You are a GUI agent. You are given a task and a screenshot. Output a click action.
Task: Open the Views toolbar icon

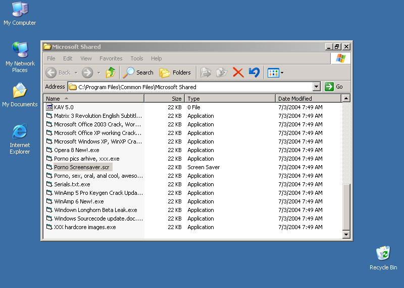pos(273,73)
